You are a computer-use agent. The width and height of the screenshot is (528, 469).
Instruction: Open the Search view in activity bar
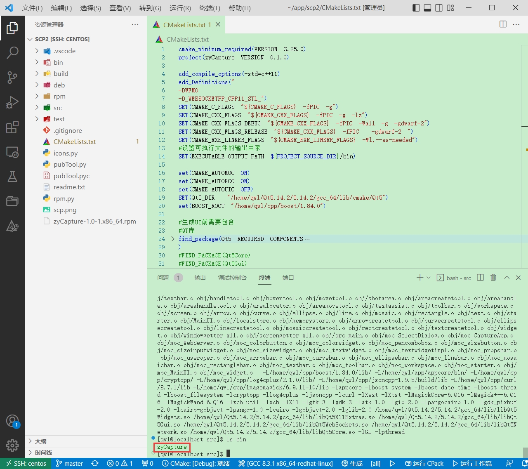click(12, 52)
